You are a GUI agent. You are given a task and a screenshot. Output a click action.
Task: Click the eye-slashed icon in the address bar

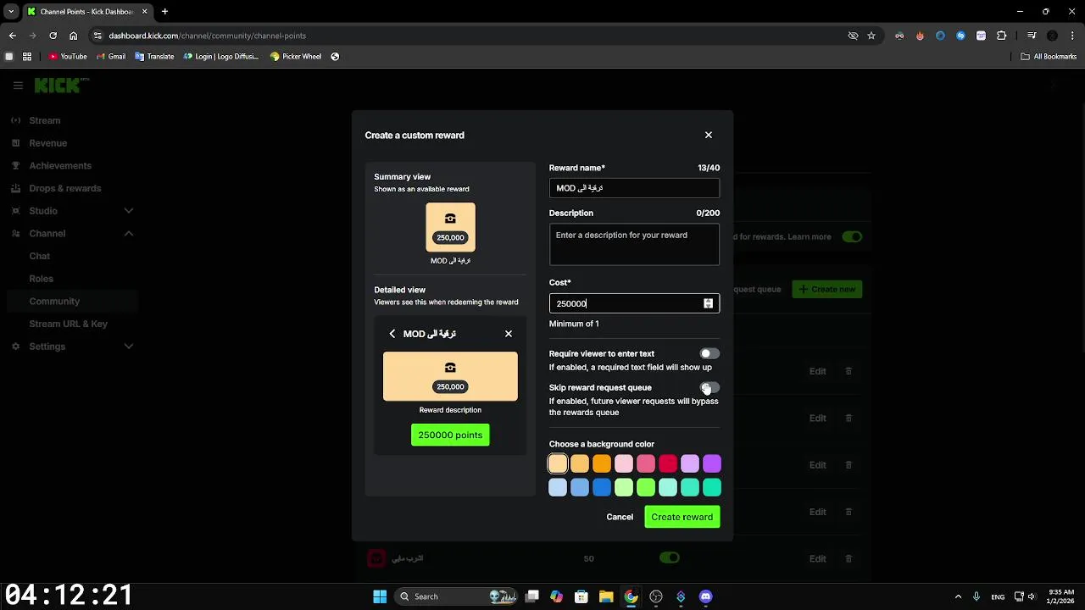pos(853,36)
